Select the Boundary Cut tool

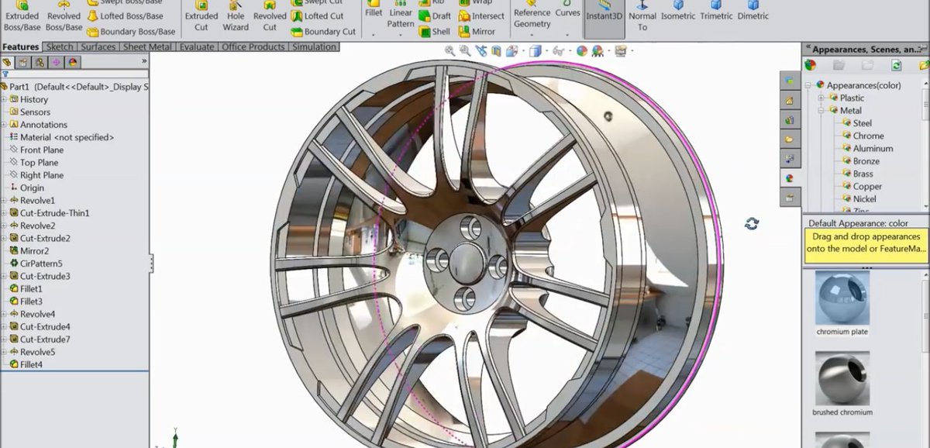pos(323,32)
